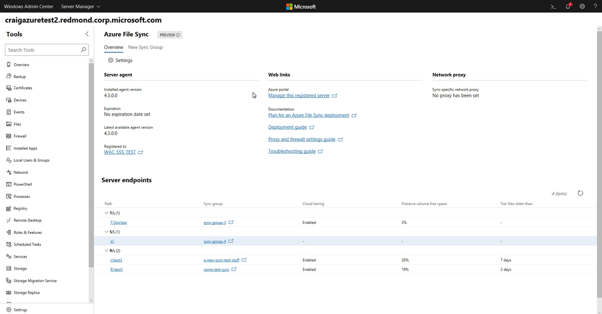Open Azure File Sync Settings button
This screenshot has width=602, height=314.
click(x=120, y=61)
